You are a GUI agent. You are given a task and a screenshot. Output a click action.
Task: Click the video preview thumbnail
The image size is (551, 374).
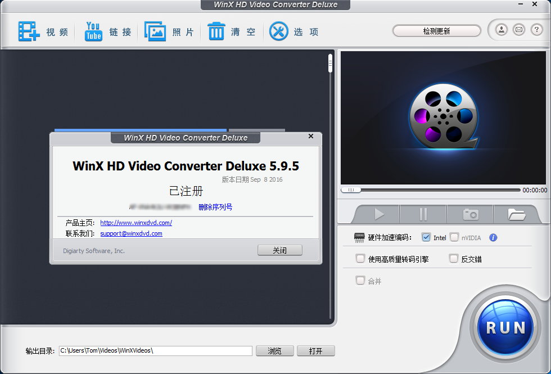pos(443,118)
